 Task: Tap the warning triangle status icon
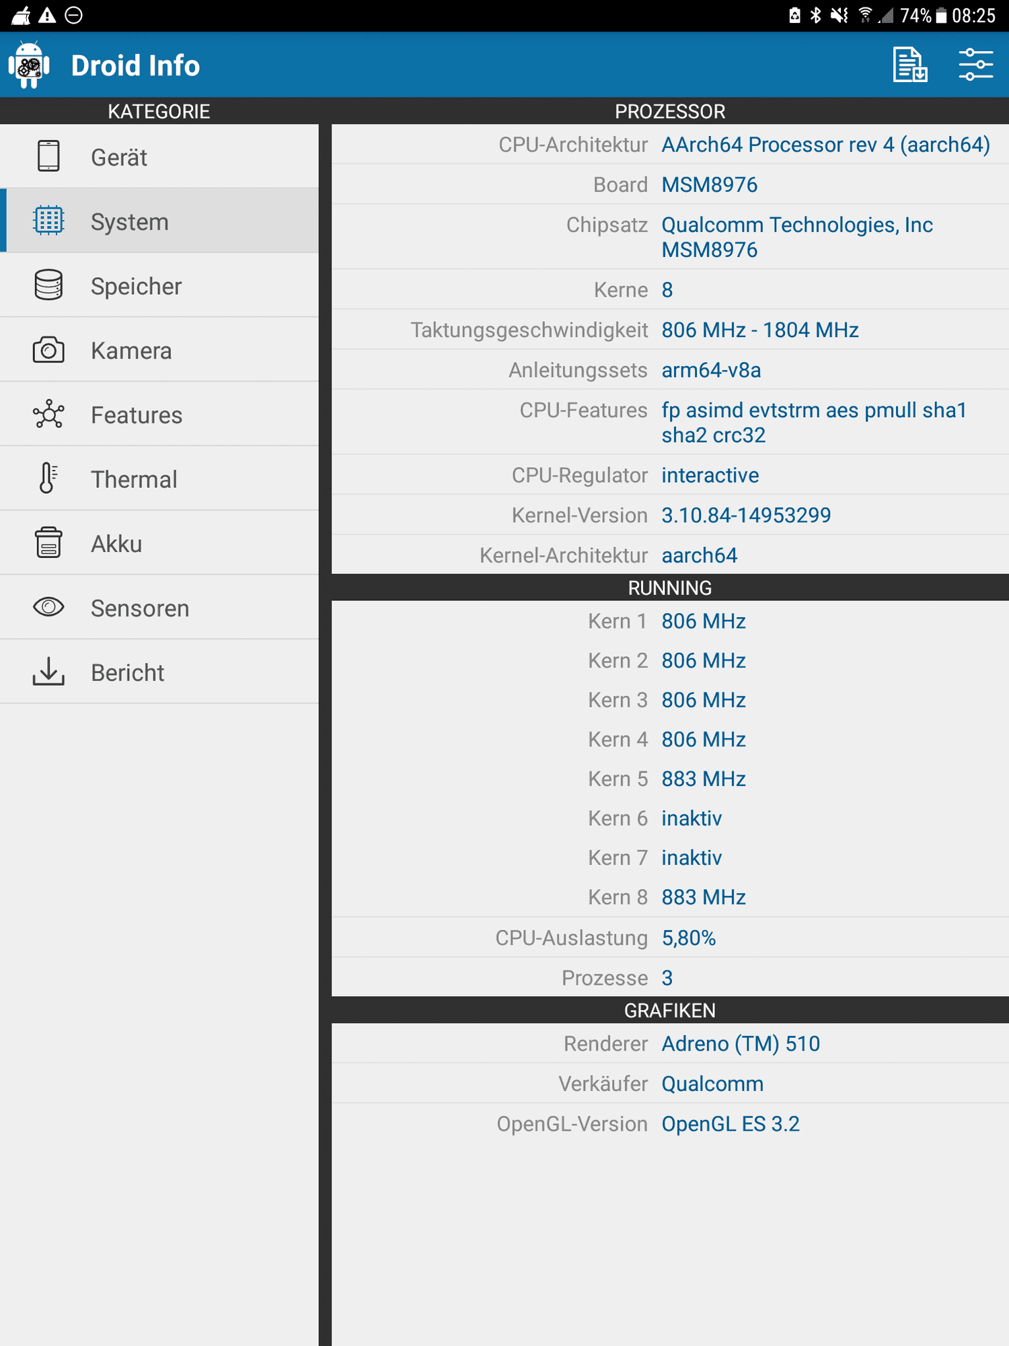(x=47, y=15)
